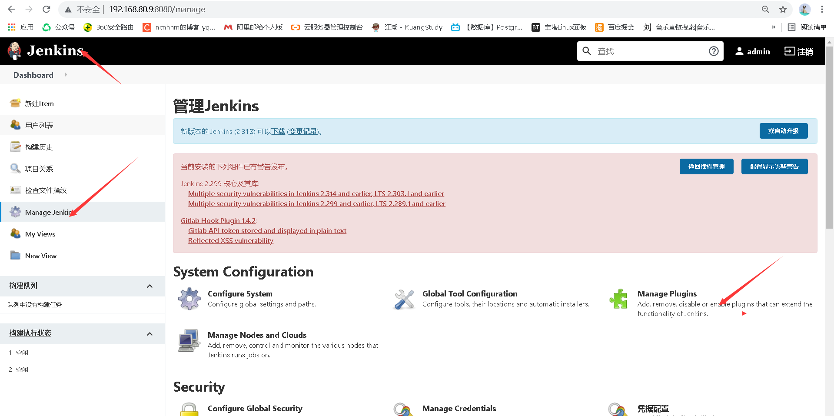The image size is (834, 416).
Task: Click the 或自动升级 upgrade button
Action: pos(784,131)
